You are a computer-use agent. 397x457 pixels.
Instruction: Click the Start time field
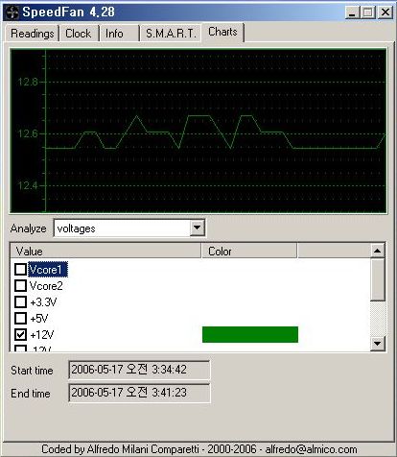click(139, 370)
